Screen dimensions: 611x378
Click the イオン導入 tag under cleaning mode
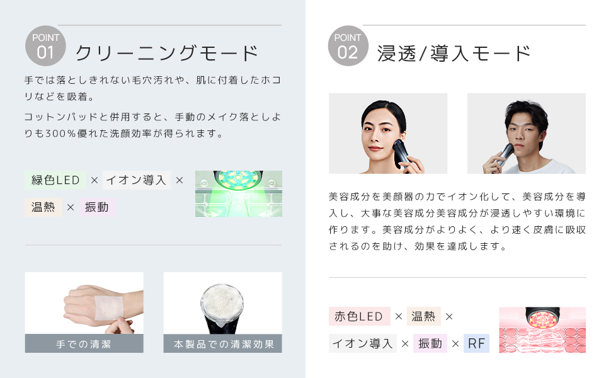[137, 180]
